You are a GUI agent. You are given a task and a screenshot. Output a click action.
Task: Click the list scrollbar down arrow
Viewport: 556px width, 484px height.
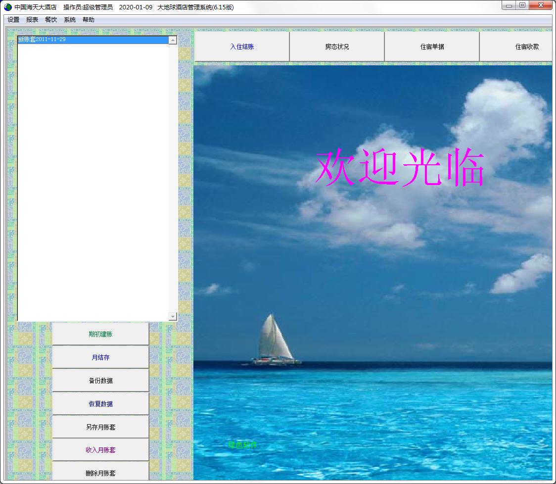tap(173, 316)
